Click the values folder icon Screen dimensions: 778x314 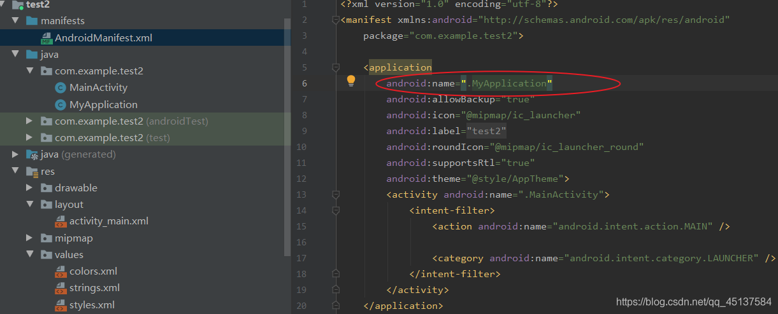pos(46,255)
